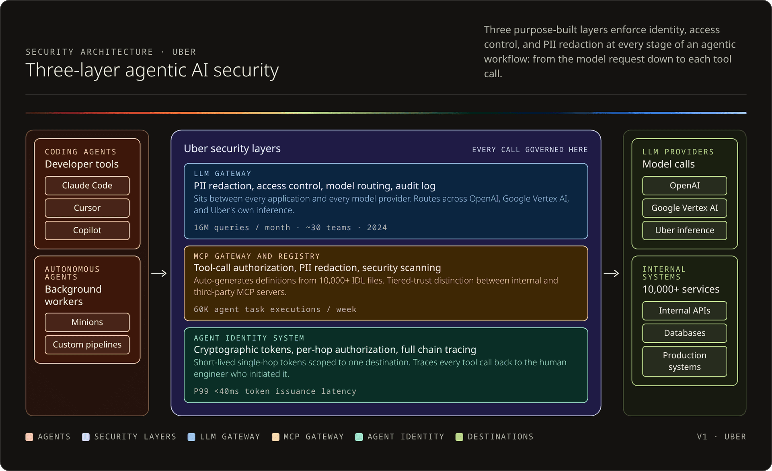Click the 'LLM PROVIDERS' label
Viewport: 772px width, 471px height.
(x=678, y=152)
